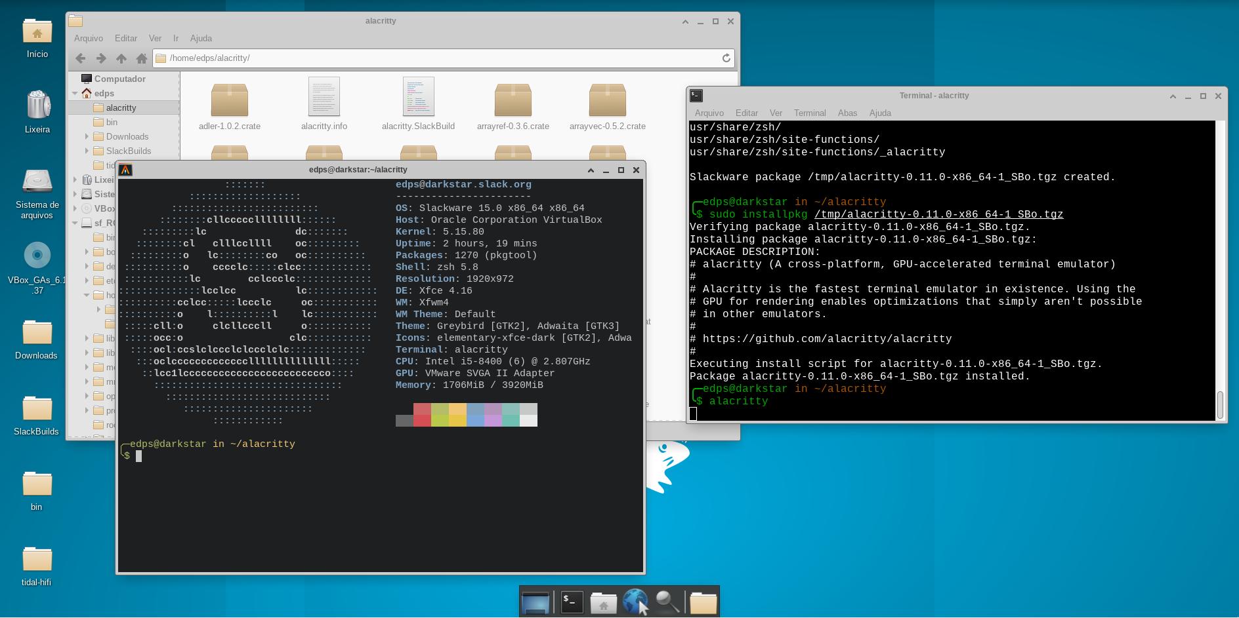The height and width of the screenshot is (618, 1239).
Task: Minimize the Alacritty edps@darkstar window
Action: click(606, 170)
